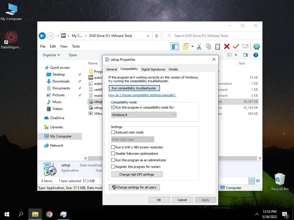Enable Reduced color mode checkbox
Screen dimensions: 294x220
click(113, 132)
